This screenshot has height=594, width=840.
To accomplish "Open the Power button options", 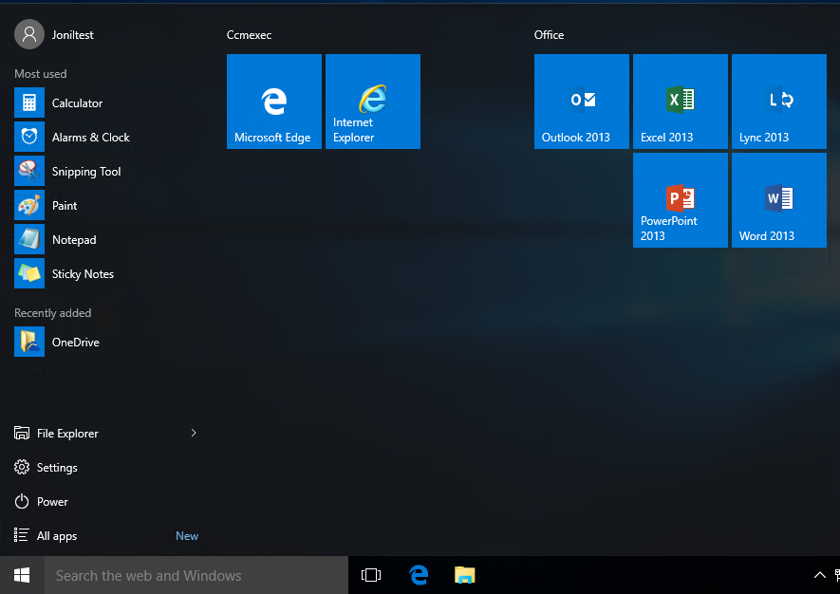I will pyautogui.click(x=52, y=501).
